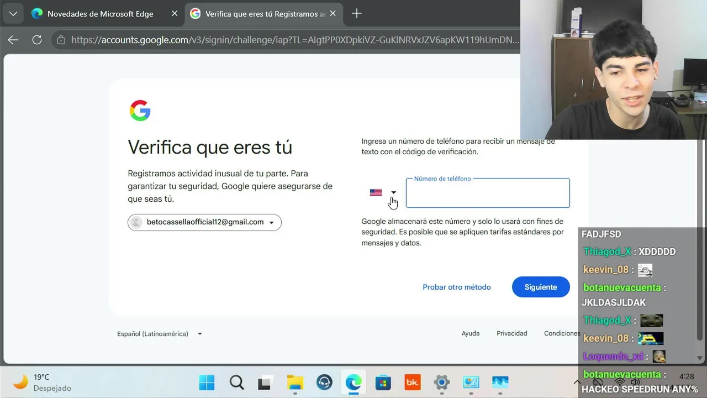Open the weather widget showing 19°C

tap(43, 382)
